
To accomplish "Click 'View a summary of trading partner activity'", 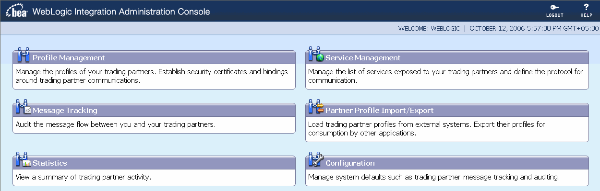I will point(83,177).
